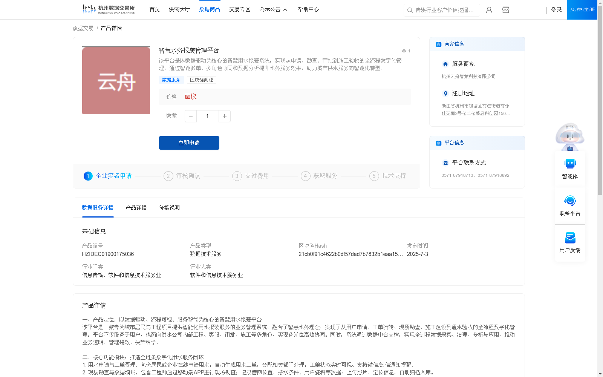Decrease quantity with minus button

191,116
